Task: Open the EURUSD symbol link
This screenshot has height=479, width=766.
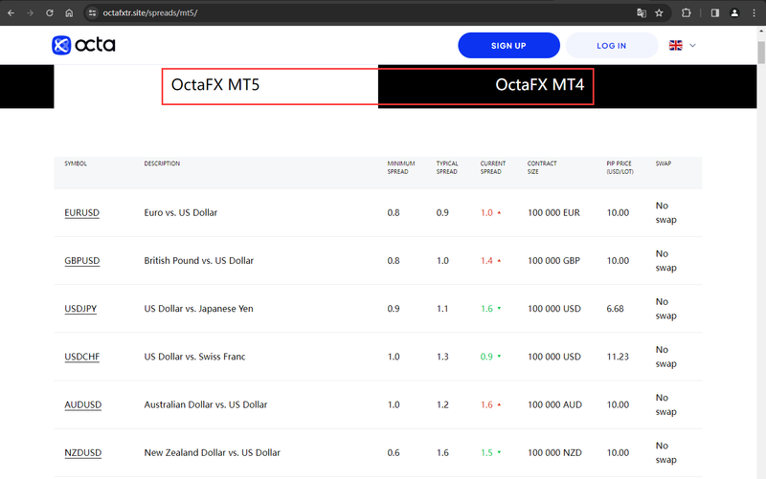Action: 81,212
